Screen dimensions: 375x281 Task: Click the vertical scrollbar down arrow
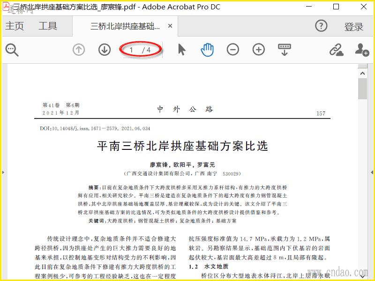tap(362, 277)
